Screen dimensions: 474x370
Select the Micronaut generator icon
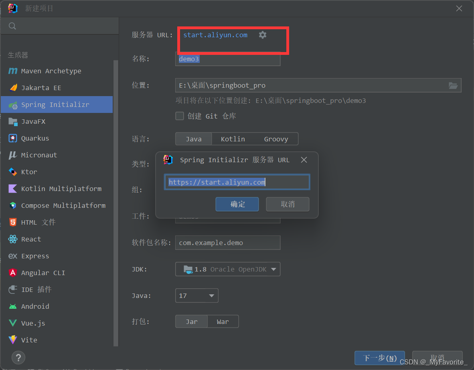click(x=12, y=155)
